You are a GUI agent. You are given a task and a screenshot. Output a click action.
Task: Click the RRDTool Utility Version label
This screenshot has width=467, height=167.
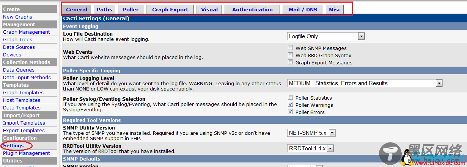[92, 146]
